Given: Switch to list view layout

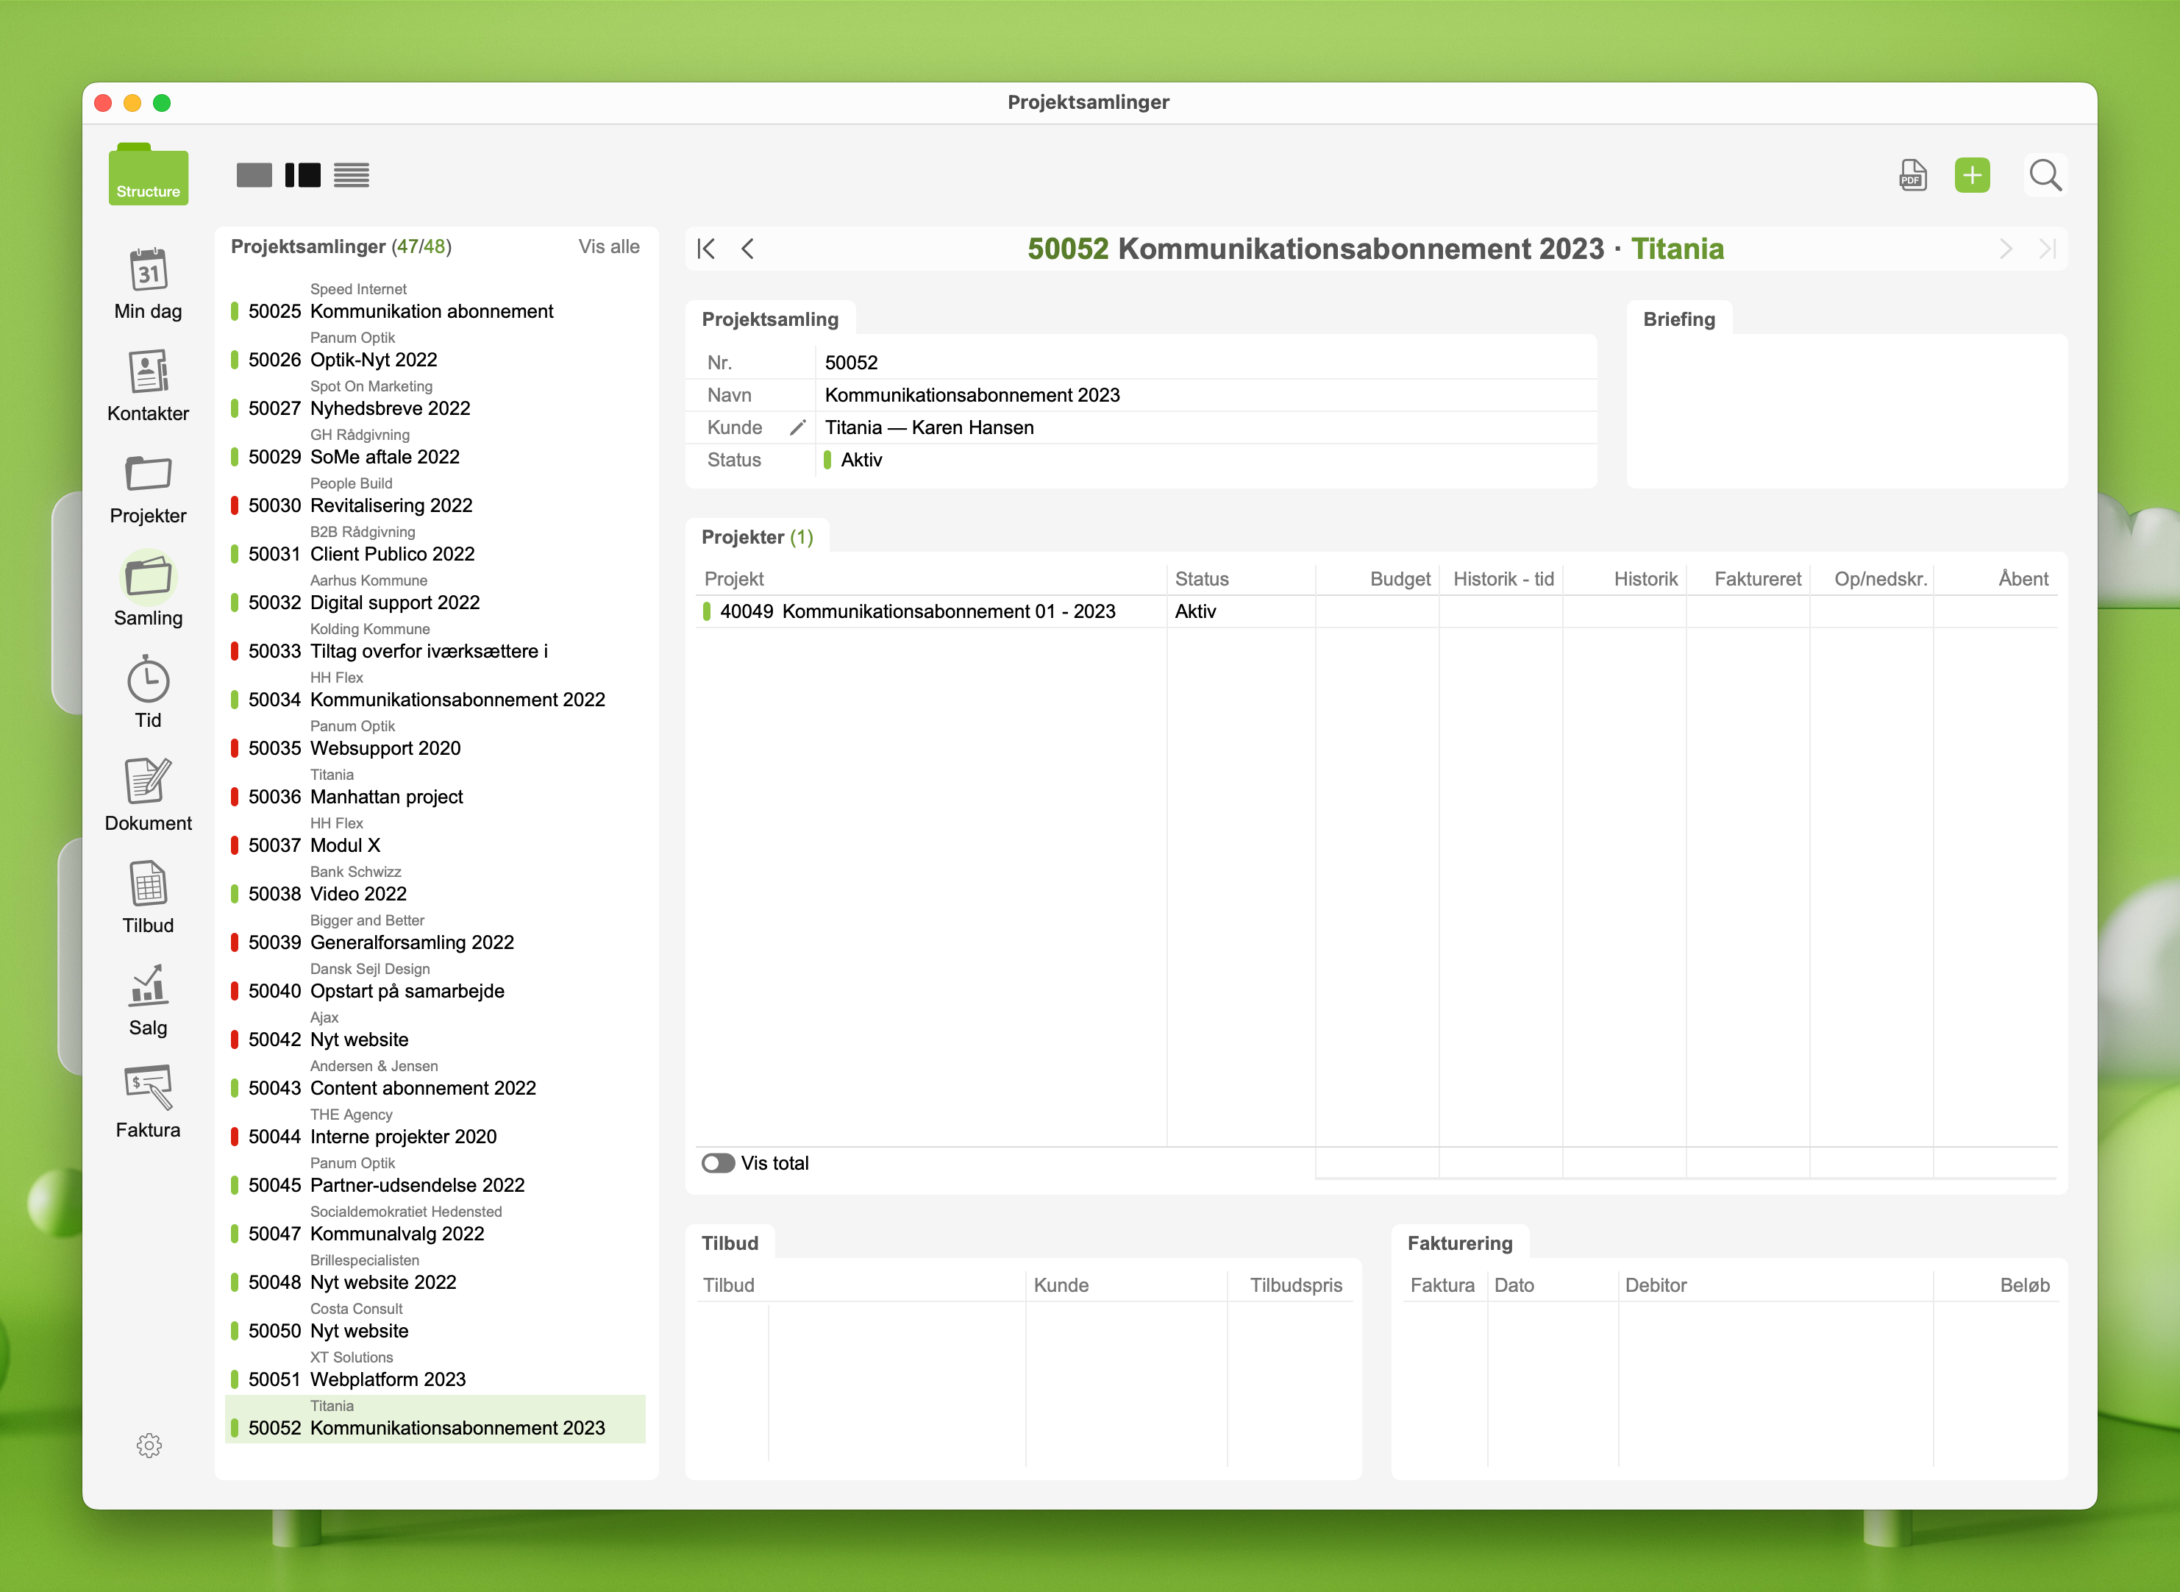Looking at the screenshot, I should point(352,175).
